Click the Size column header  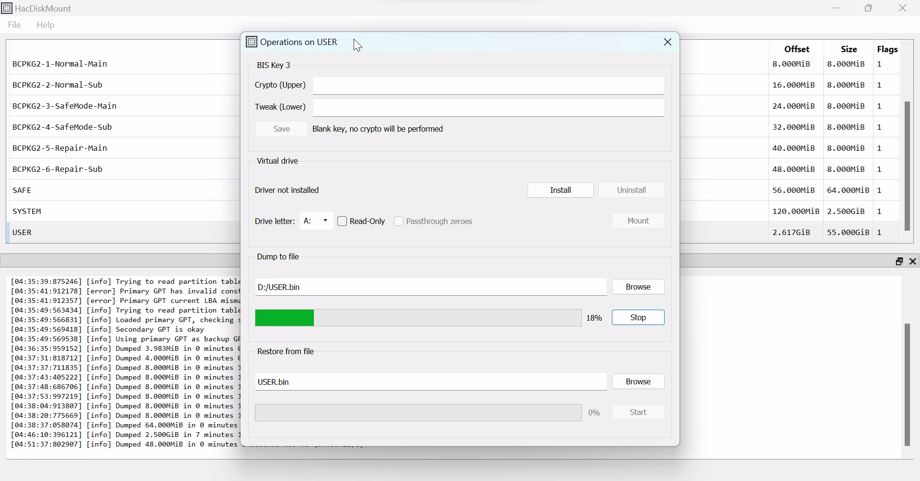[849, 49]
